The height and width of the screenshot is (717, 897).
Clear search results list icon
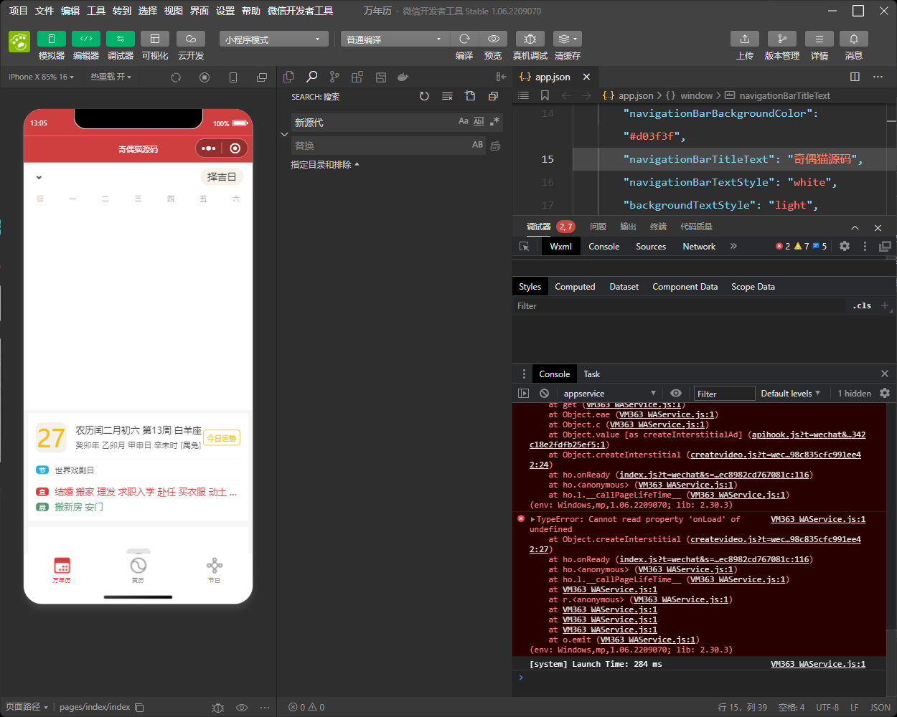[447, 96]
